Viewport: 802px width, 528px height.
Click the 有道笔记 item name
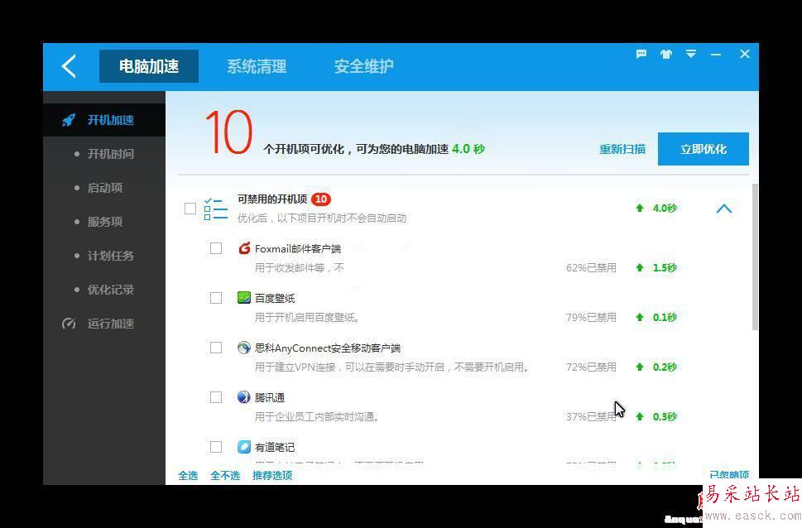pyautogui.click(x=275, y=447)
